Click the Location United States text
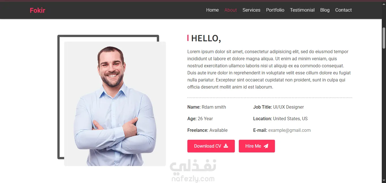Image resolution: width=386 pixels, height=183 pixels. [x=280, y=119]
